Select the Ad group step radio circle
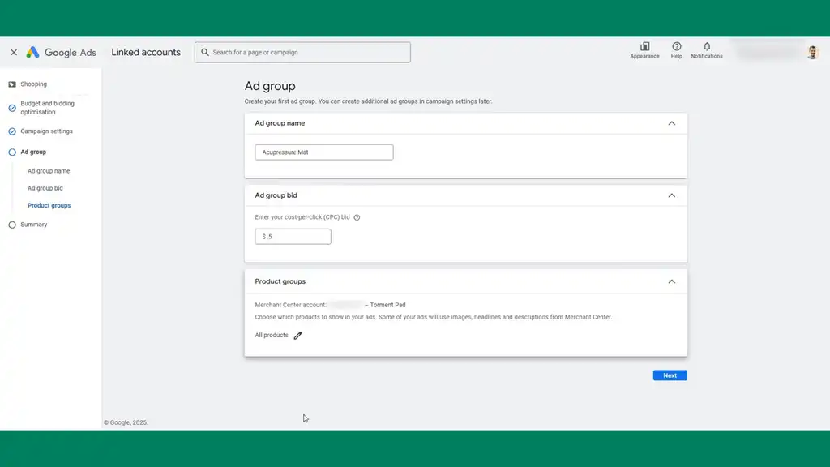830x467 pixels. click(11, 152)
